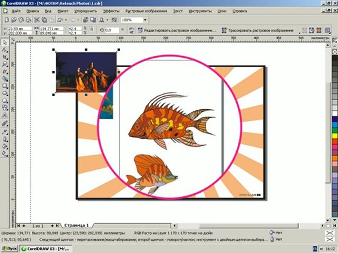
Task: Open the Текст menu
Action: pos(178,11)
